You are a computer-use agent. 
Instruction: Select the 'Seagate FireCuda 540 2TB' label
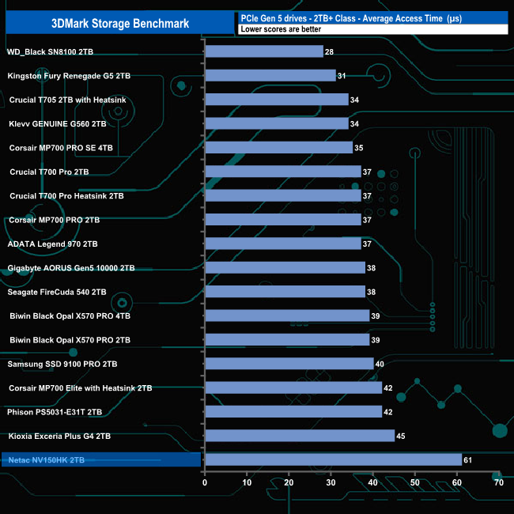click(x=57, y=292)
